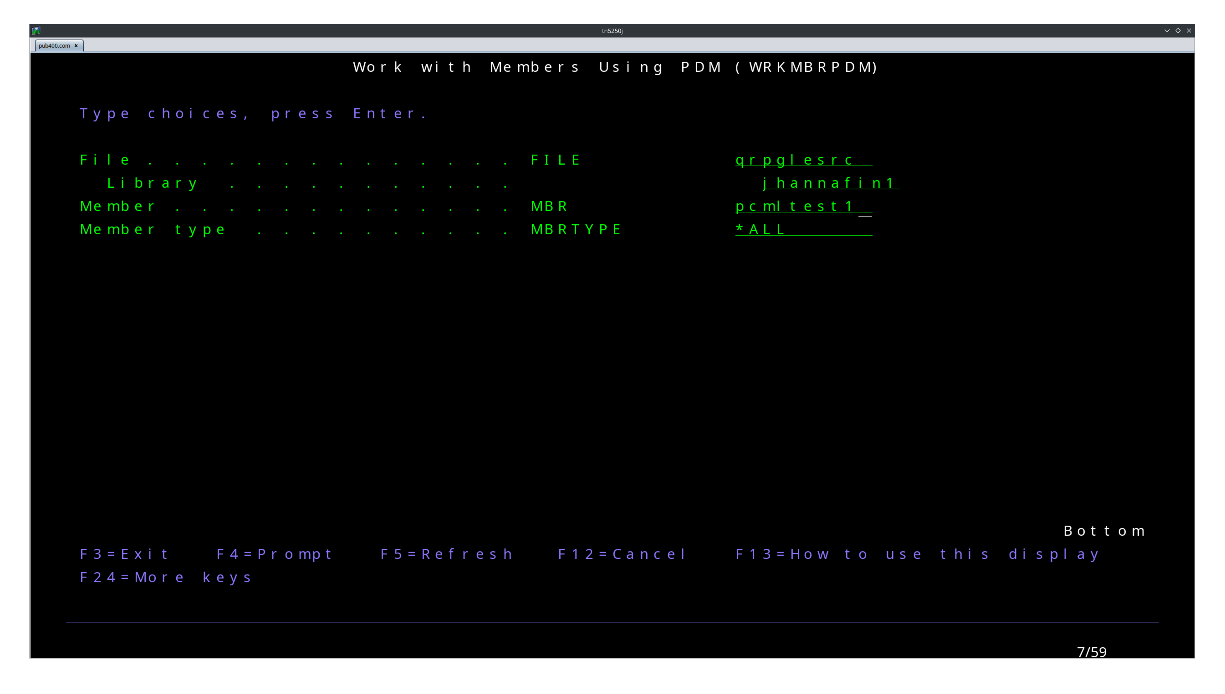Click the 'Work with Members Using PDM (WRKMBRPDM)' title text
This screenshot has height=694, width=1225.
coord(615,67)
